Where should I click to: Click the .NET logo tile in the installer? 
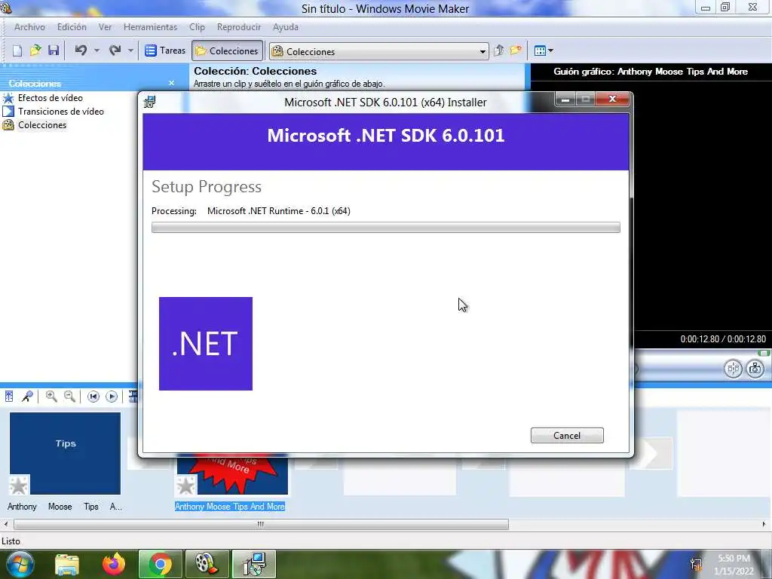(206, 344)
